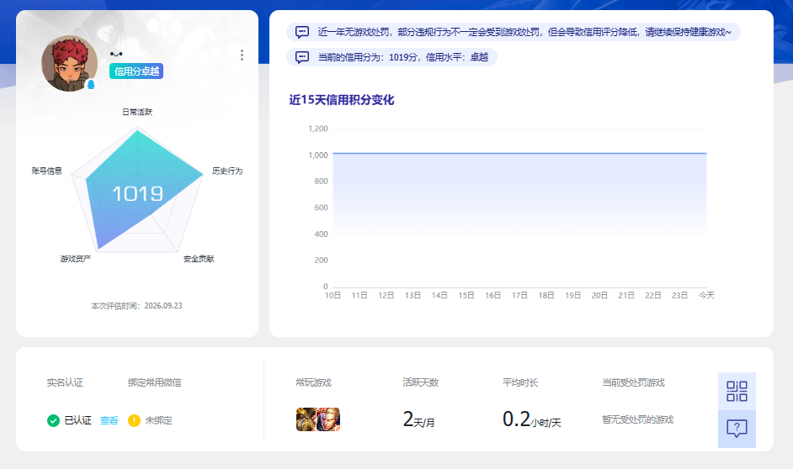This screenshot has width=793, height=469.
Task: Click the 实名认证 heading
Action: click(x=65, y=382)
